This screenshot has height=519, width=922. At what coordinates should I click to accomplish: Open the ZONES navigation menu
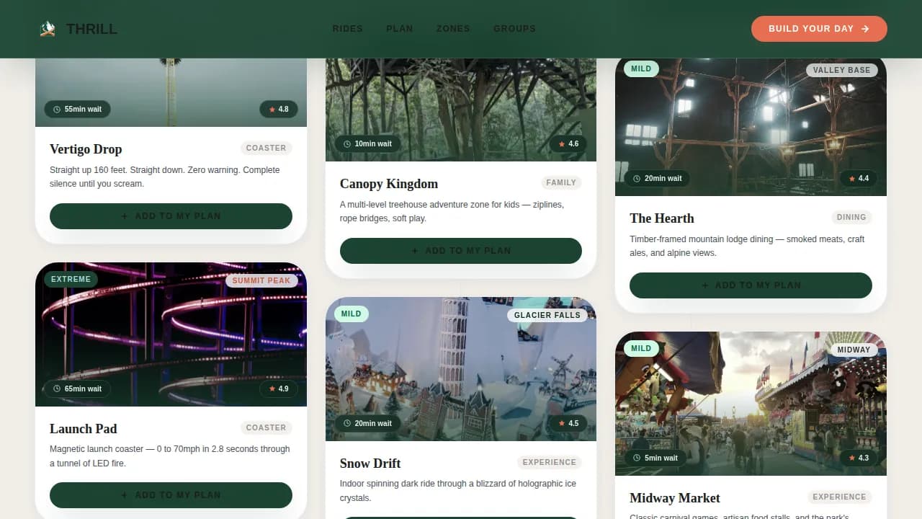pos(453,29)
